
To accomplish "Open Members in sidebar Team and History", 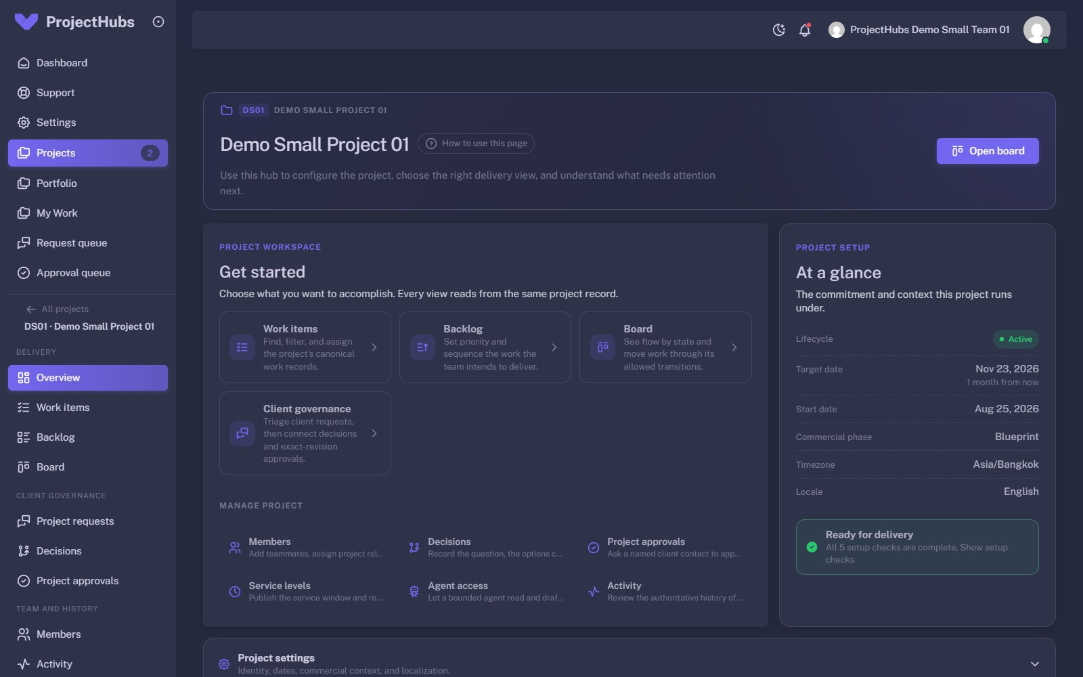I will coord(88,634).
